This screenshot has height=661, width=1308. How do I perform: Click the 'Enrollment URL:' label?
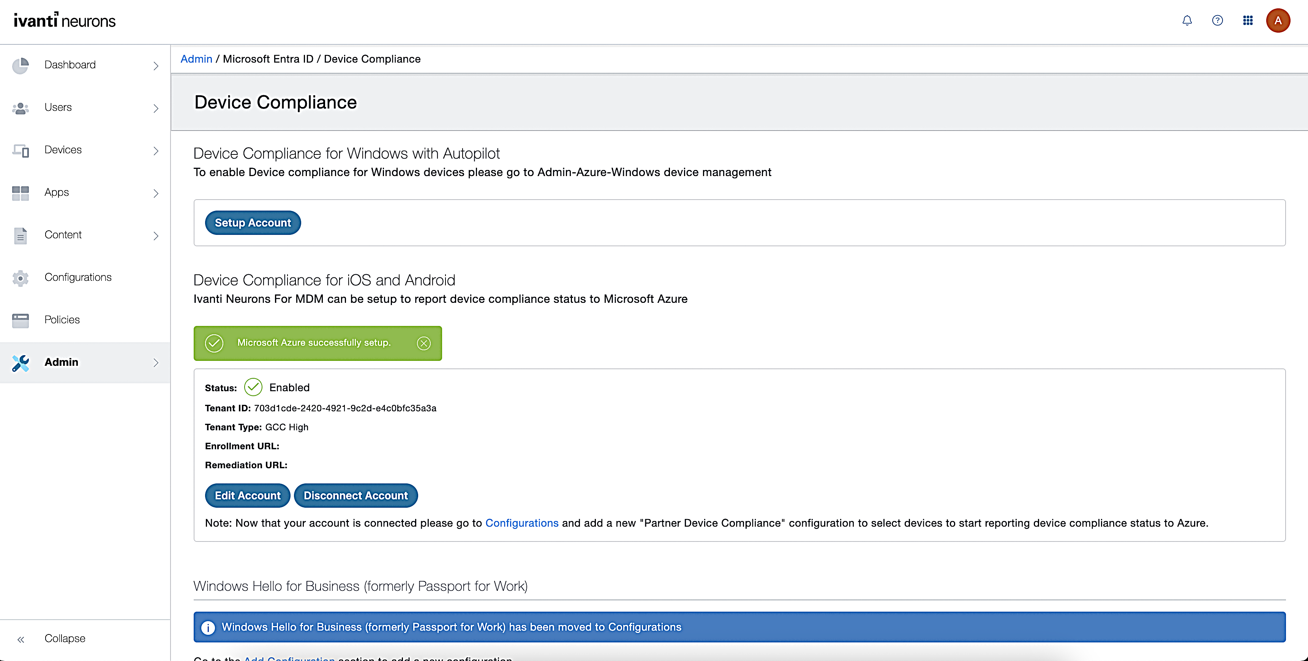pyautogui.click(x=242, y=446)
